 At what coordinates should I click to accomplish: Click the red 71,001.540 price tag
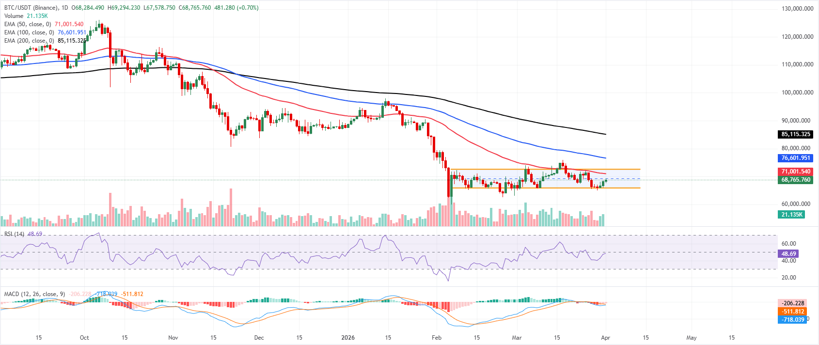796,172
